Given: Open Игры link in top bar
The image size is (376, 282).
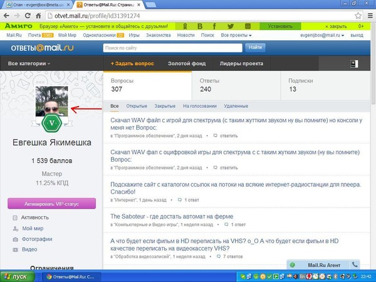Looking at the screenshot, I should (134, 35).
